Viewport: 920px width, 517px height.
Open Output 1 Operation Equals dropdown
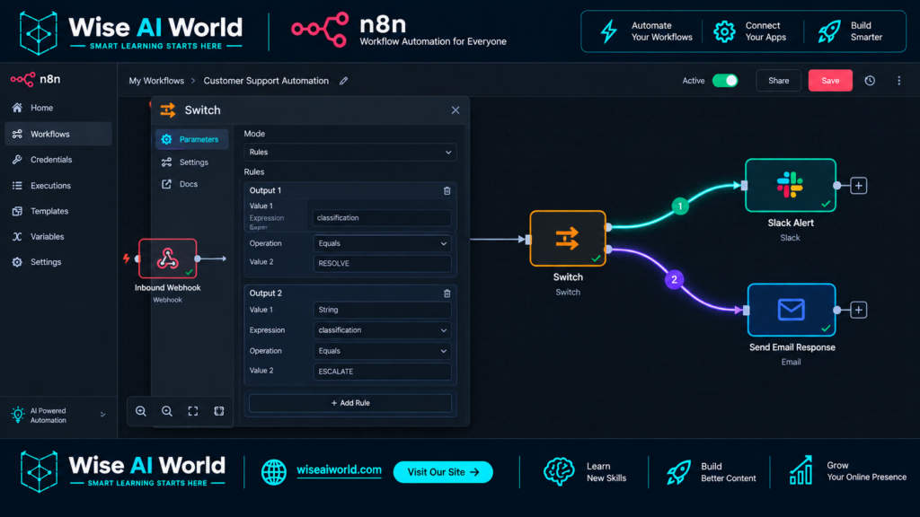pos(382,243)
